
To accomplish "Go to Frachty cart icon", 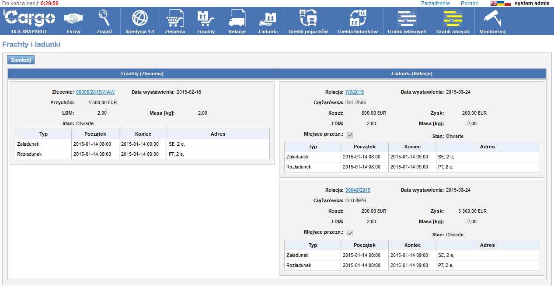I will click(x=206, y=19).
